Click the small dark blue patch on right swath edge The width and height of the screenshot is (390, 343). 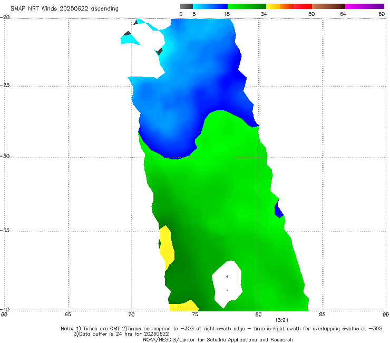click(x=279, y=209)
